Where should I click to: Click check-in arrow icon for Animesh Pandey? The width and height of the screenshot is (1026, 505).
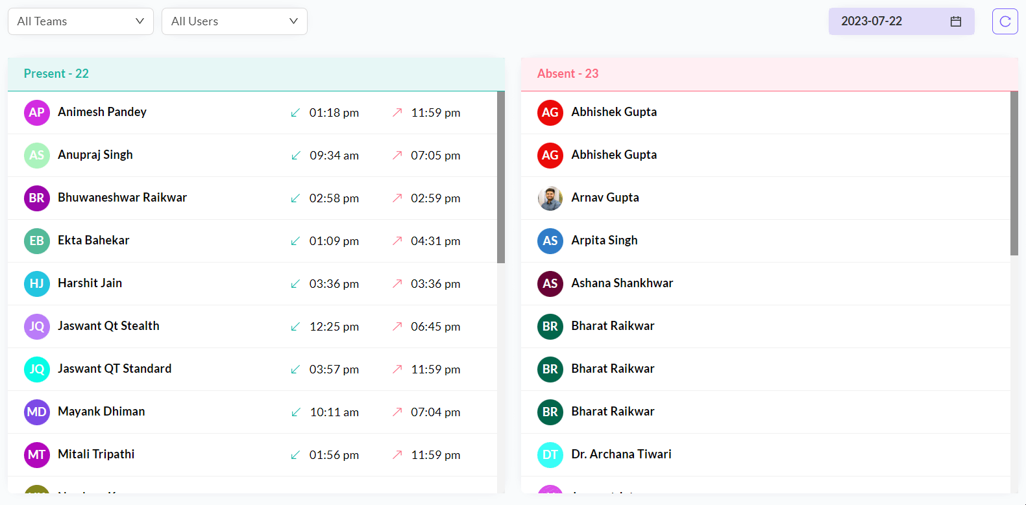295,113
